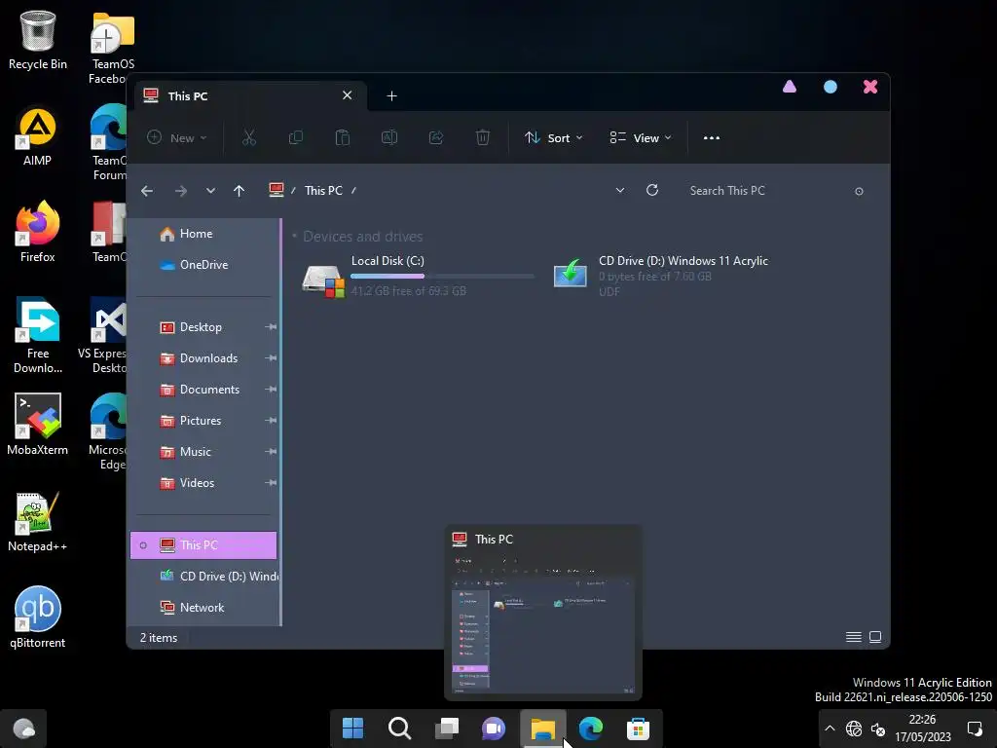Click the Rename icon in toolbar
The height and width of the screenshot is (748, 997).
click(x=389, y=138)
